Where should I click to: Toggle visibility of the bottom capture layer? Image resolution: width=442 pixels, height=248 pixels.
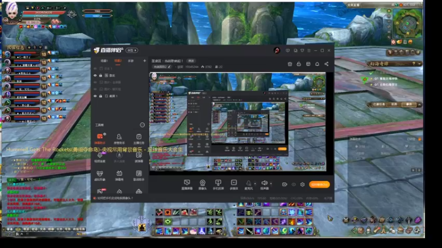(x=95, y=96)
